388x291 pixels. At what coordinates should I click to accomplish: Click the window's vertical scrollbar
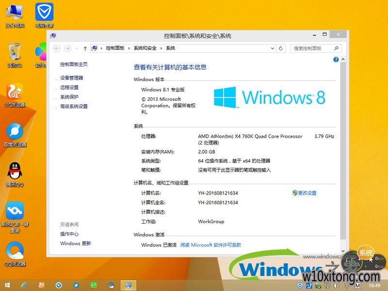343,145
